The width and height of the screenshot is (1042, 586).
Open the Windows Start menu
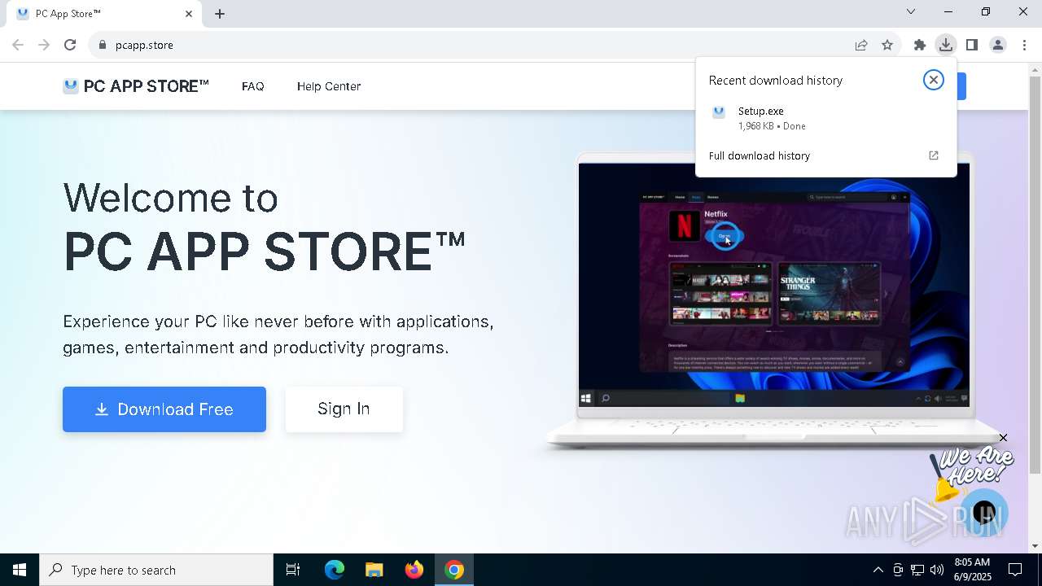coord(20,570)
